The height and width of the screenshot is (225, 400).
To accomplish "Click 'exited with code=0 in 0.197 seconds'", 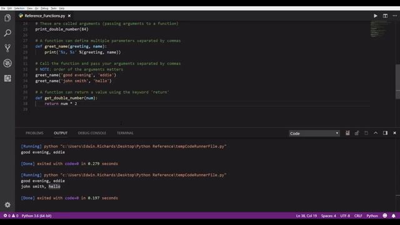I will click(x=77, y=198).
